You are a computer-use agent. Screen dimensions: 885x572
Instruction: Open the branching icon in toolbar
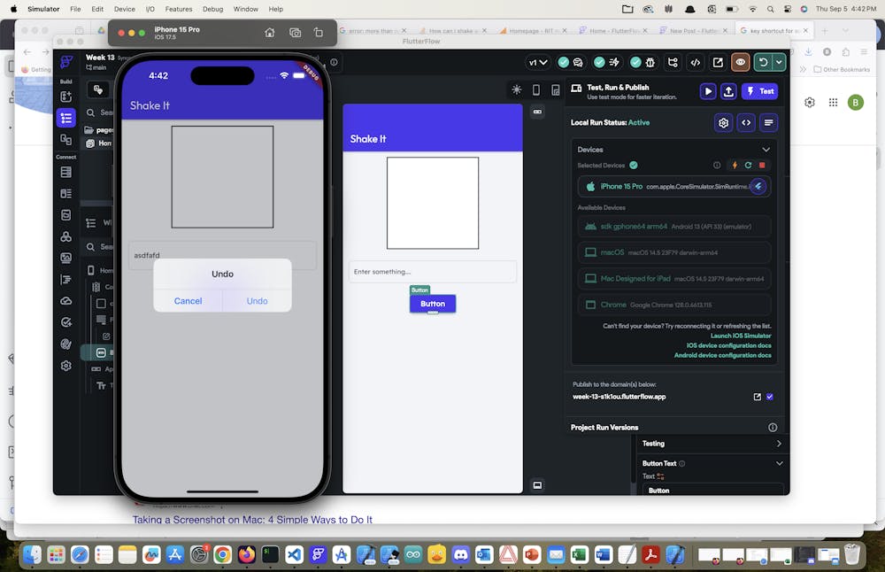tap(673, 62)
